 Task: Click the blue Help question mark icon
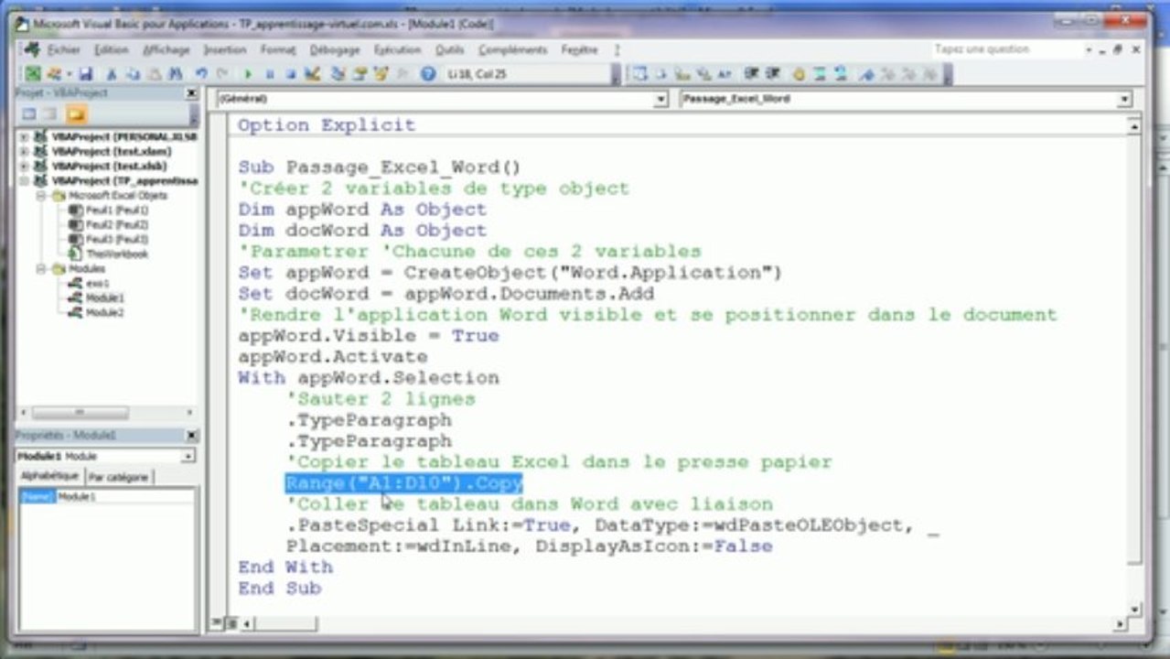(x=427, y=74)
